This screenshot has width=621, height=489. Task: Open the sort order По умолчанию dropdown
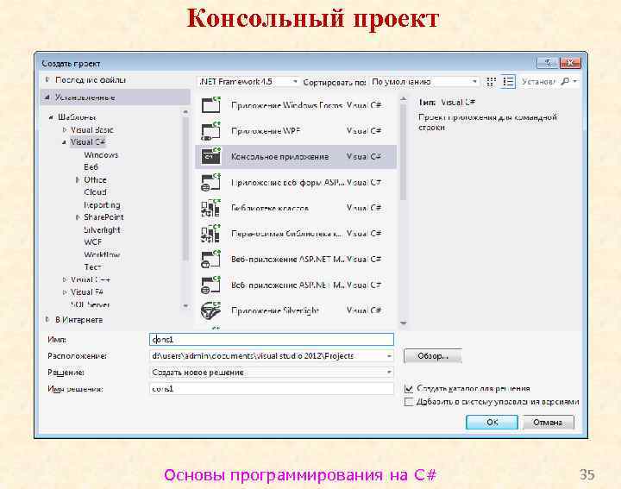tap(474, 82)
